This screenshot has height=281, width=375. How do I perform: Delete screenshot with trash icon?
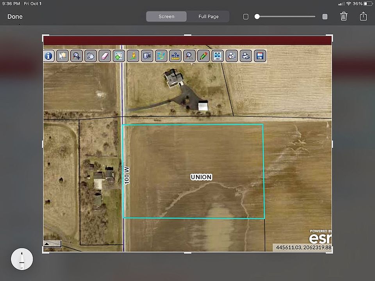(x=344, y=16)
